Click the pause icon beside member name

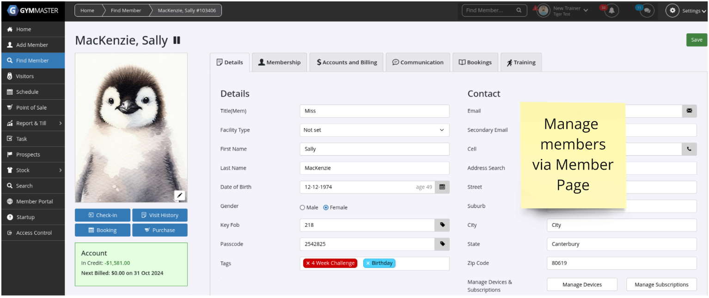click(x=177, y=41)
